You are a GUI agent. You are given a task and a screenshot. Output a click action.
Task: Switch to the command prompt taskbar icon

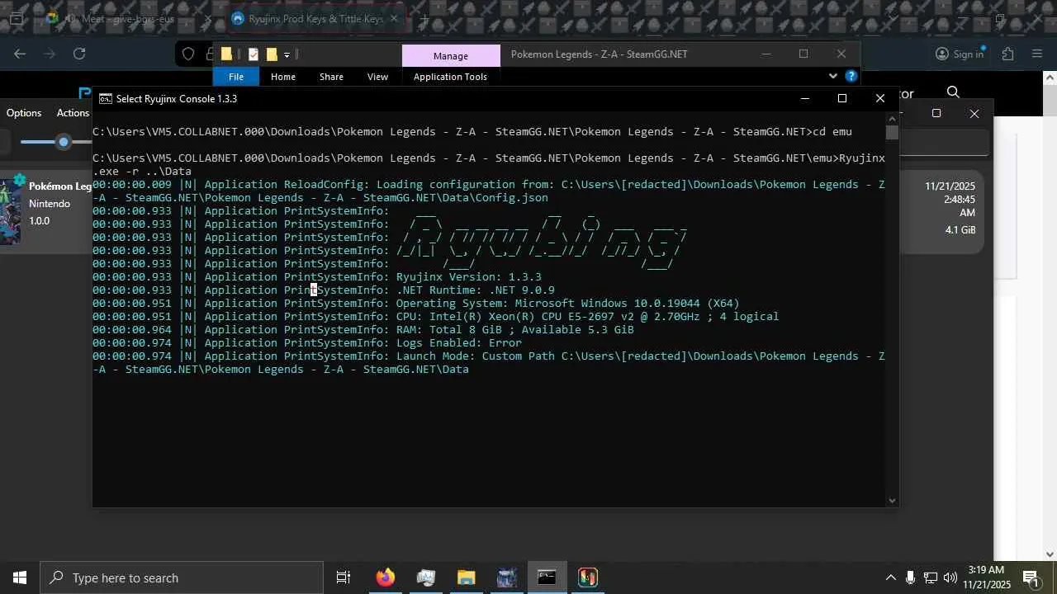click(547, 577)
